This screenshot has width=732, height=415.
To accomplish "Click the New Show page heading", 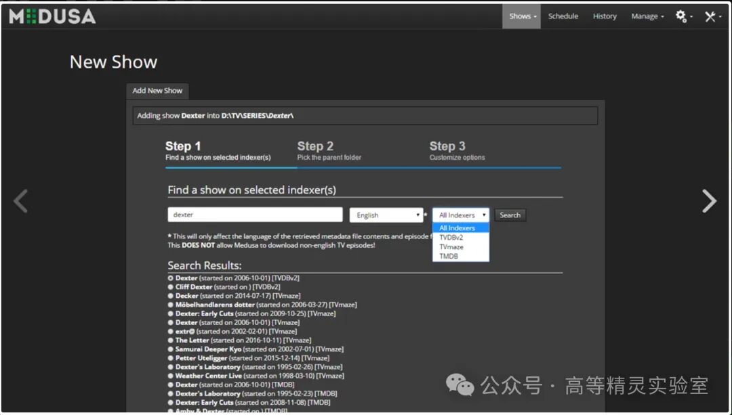I will click(x=113, y=62).
